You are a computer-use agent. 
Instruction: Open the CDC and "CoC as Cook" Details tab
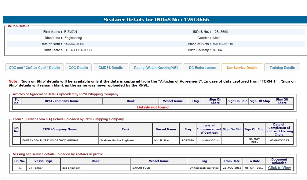coord(35,68)
